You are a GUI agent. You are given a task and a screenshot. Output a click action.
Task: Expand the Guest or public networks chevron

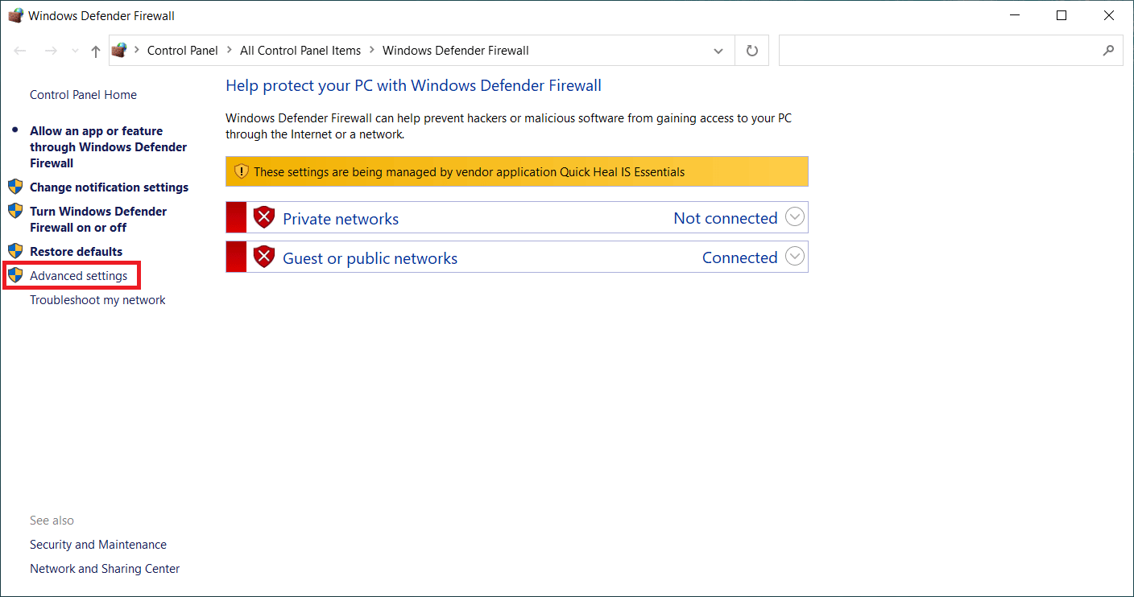[x=795, y=257]
